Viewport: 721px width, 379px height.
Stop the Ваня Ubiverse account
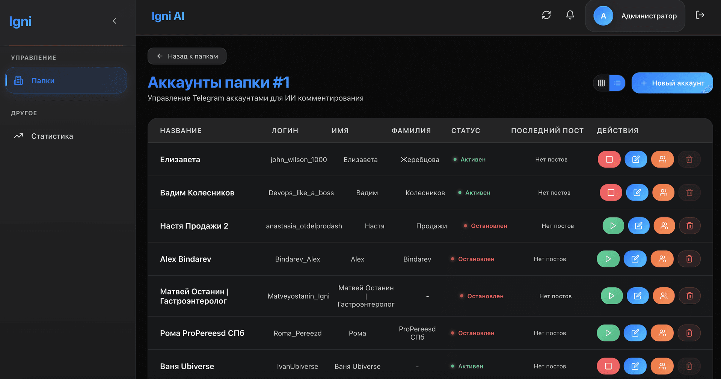pos(608,366)
